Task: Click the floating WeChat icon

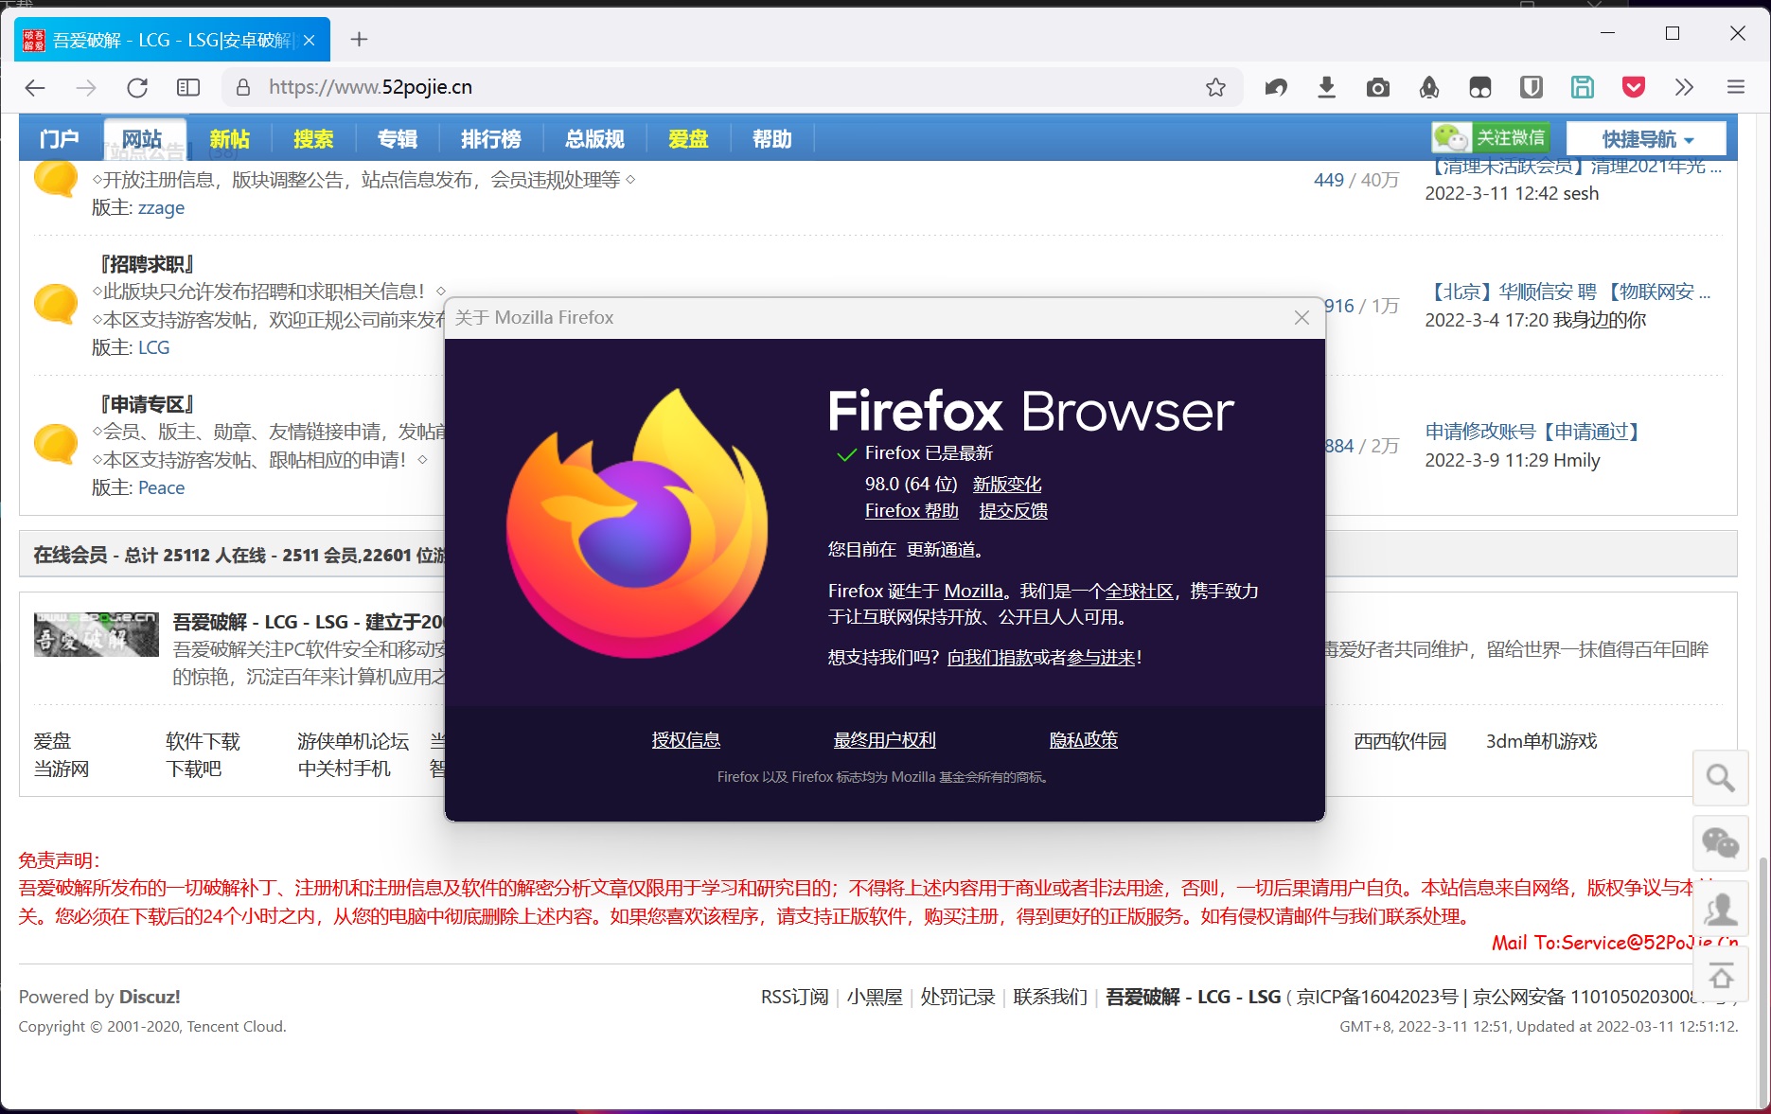Action: point(1721,843)
